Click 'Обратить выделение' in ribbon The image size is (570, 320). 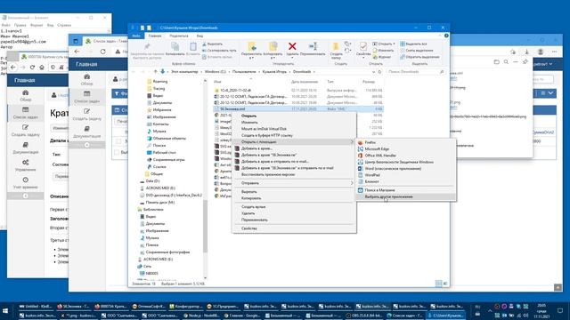click(x=419, y=57)
